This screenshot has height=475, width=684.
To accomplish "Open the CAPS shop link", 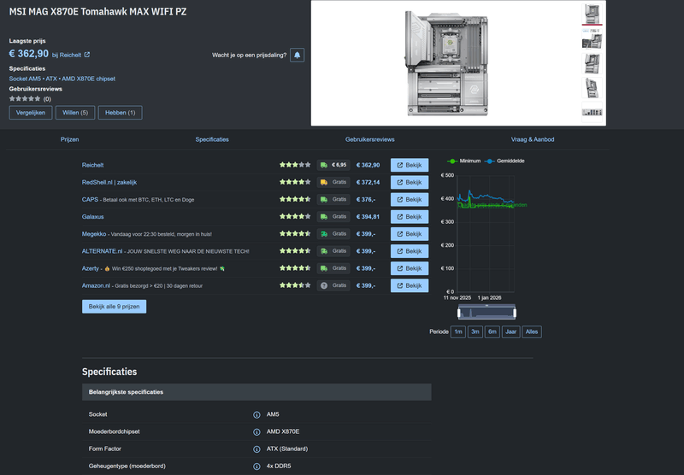I will coord(90,199).
